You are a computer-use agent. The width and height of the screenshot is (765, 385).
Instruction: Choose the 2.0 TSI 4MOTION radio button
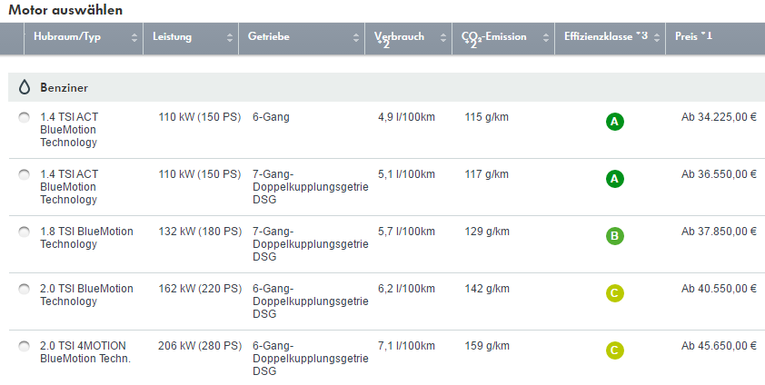click(24, 346)
